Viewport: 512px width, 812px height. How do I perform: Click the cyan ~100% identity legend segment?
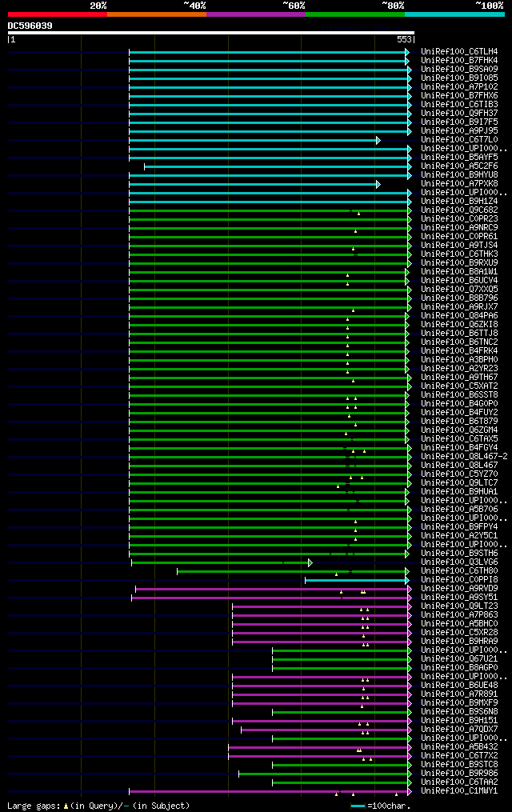[454, 14]
